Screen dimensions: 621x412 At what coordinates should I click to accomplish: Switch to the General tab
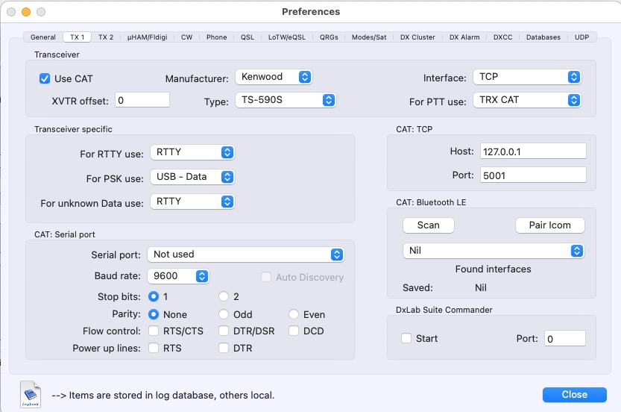[x=42, y=37]
